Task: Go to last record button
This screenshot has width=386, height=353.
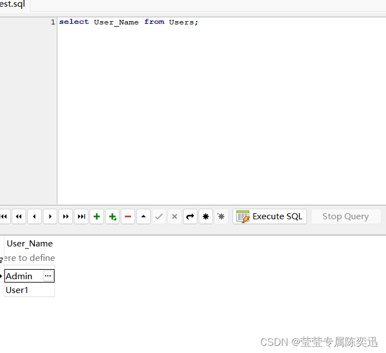Action: [x=81, y=216]
